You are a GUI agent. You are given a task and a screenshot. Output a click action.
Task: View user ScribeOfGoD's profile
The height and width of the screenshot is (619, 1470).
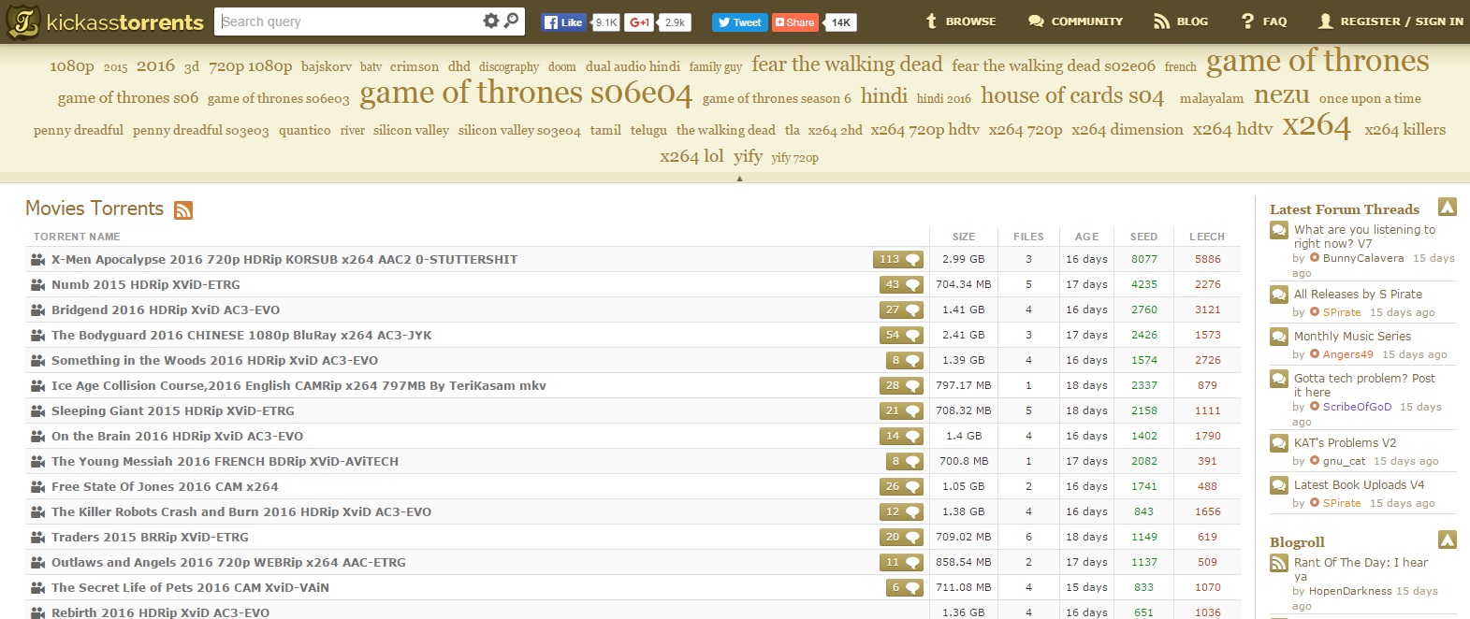(1357, 407)
